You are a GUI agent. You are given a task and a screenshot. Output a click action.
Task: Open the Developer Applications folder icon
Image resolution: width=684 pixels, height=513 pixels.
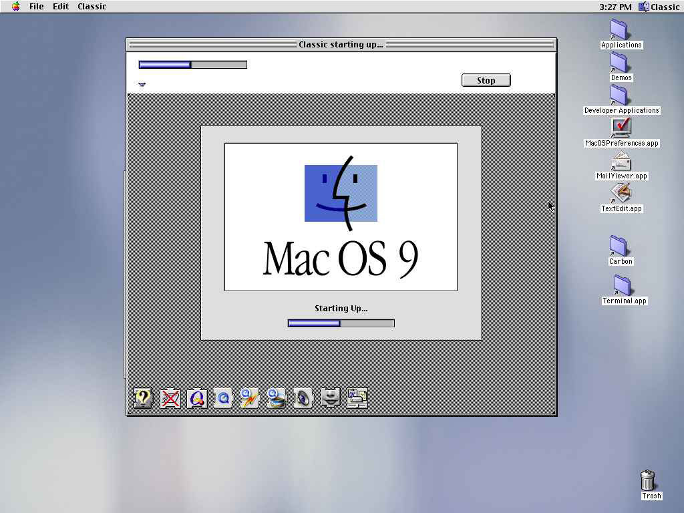619,95
